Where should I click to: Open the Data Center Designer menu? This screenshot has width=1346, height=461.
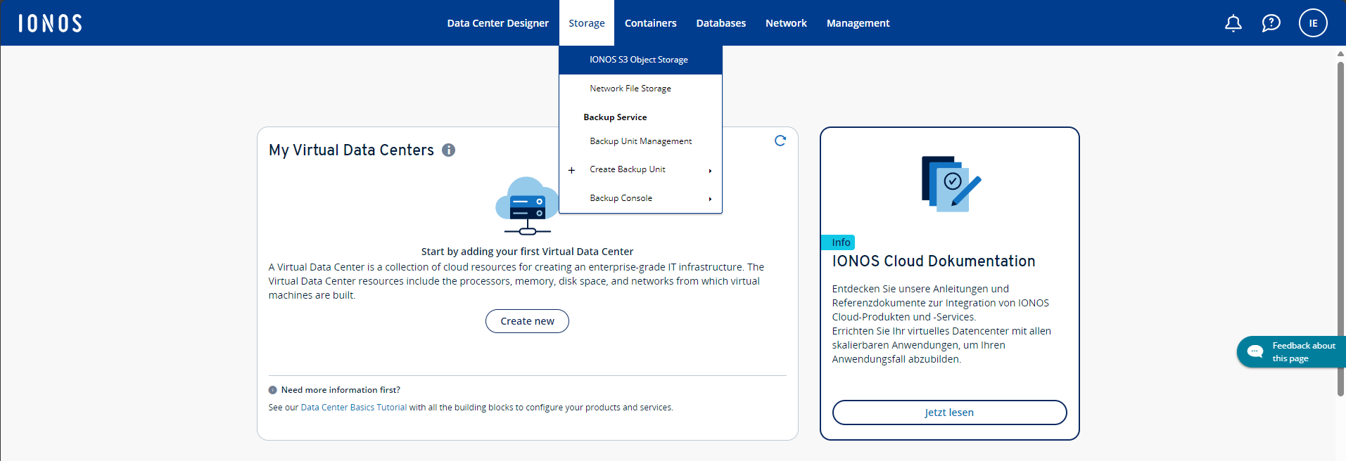[497, 23]
